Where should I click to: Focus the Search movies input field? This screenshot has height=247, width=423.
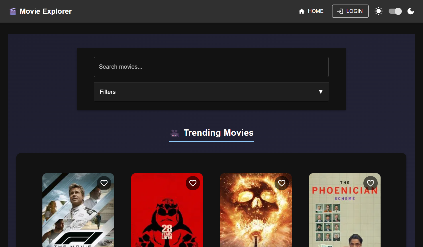click(211, 67)
